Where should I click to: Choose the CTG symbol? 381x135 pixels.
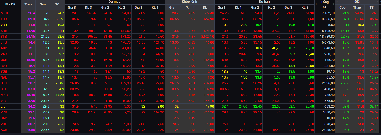4,83
